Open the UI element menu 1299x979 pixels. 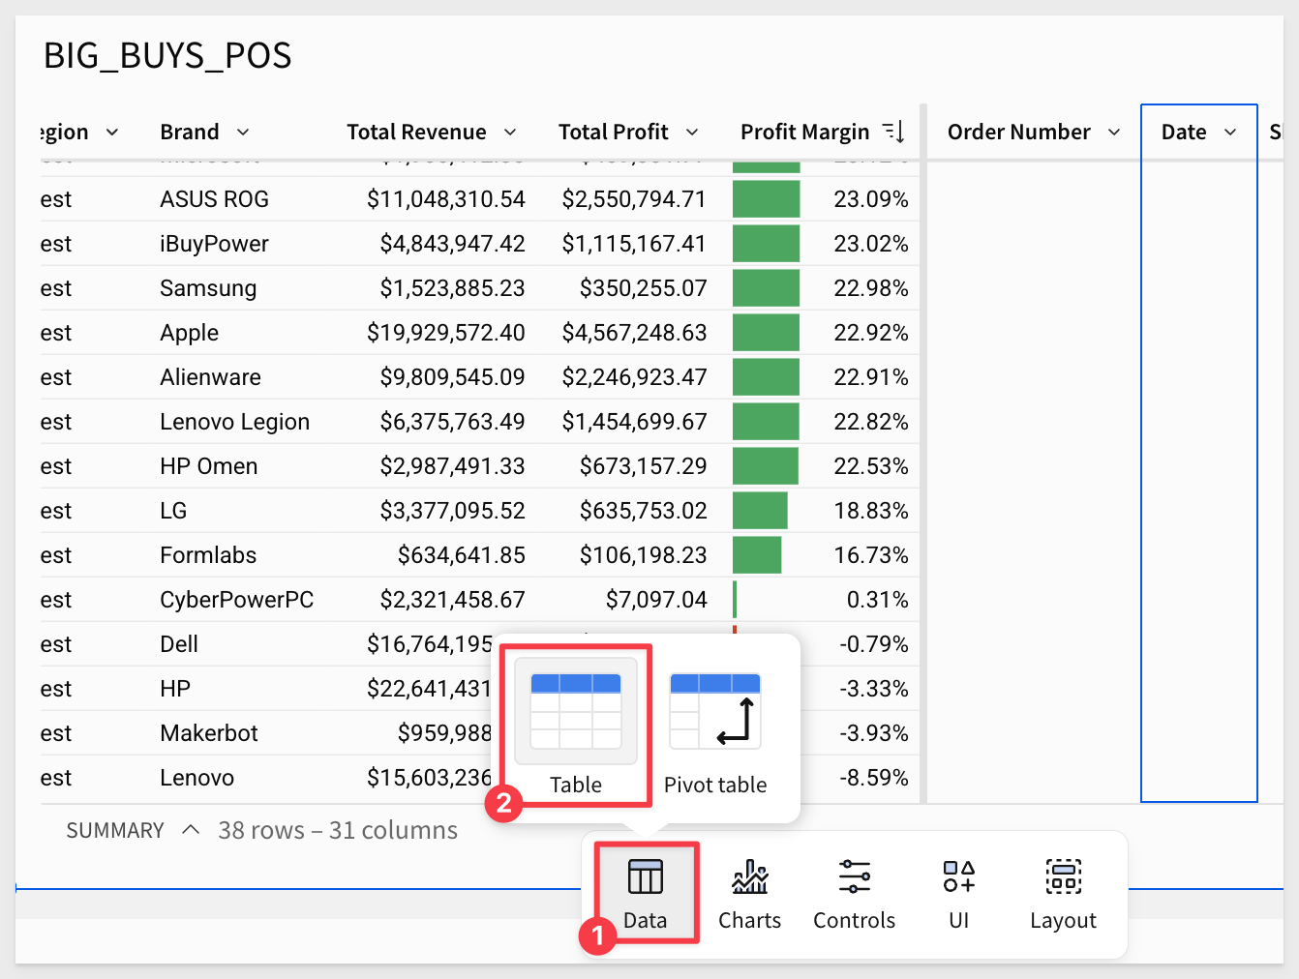[x=958, y=893]
